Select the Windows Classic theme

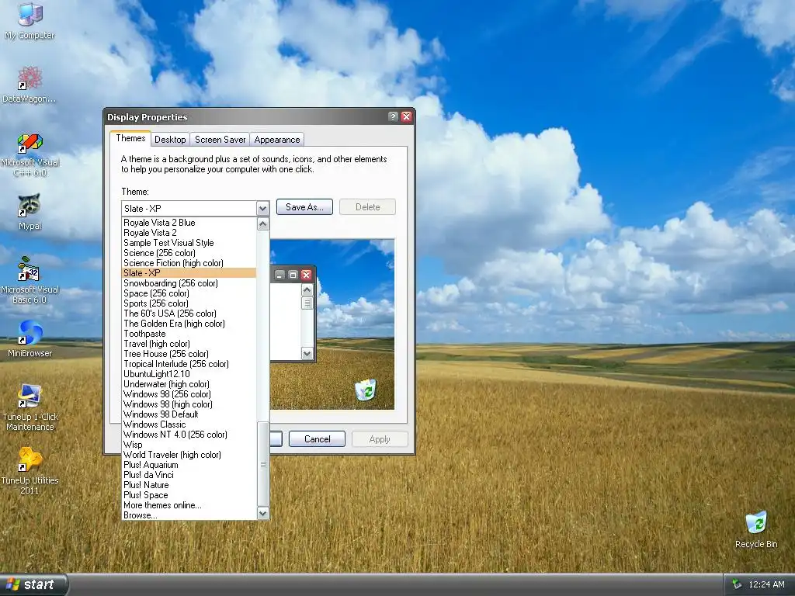click(x=189, y=424)
